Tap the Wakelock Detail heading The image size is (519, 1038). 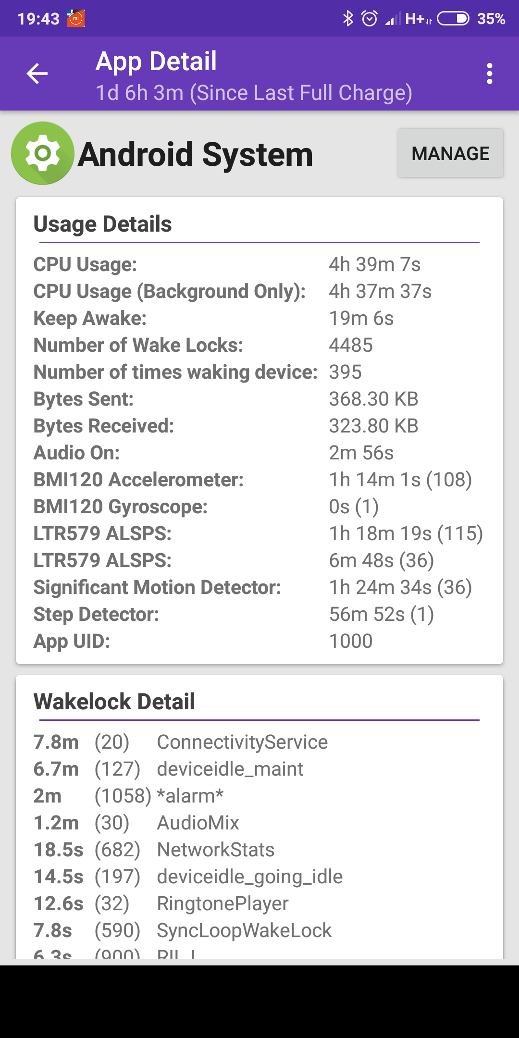[x=114, y=702]
